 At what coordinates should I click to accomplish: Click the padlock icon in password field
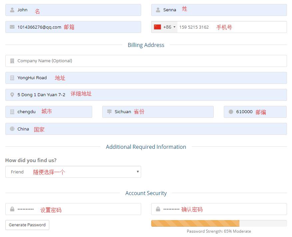(12, 209)
